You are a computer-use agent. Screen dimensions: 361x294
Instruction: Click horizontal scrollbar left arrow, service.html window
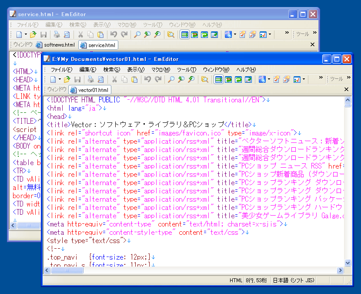coord(13,225)
